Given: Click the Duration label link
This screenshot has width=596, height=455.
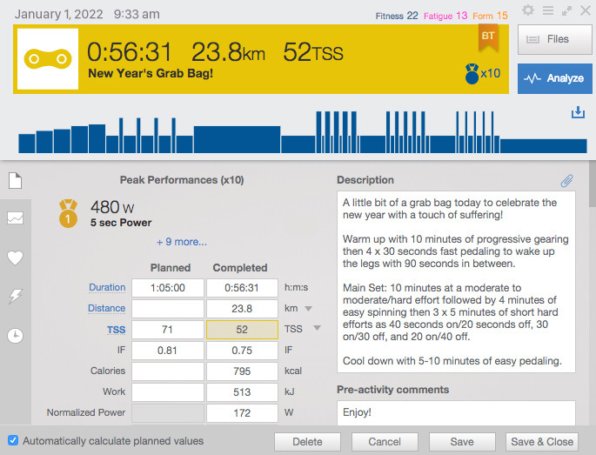Looking at the screenshot, I should click(107, 287).
